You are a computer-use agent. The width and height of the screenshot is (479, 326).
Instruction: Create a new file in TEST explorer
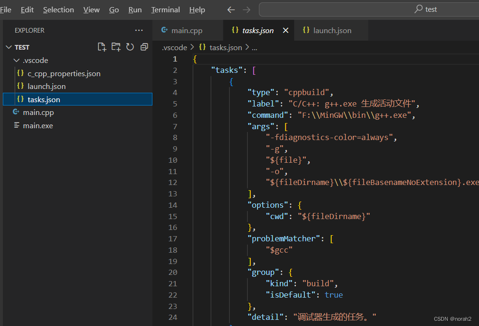(x=102, y=47)
